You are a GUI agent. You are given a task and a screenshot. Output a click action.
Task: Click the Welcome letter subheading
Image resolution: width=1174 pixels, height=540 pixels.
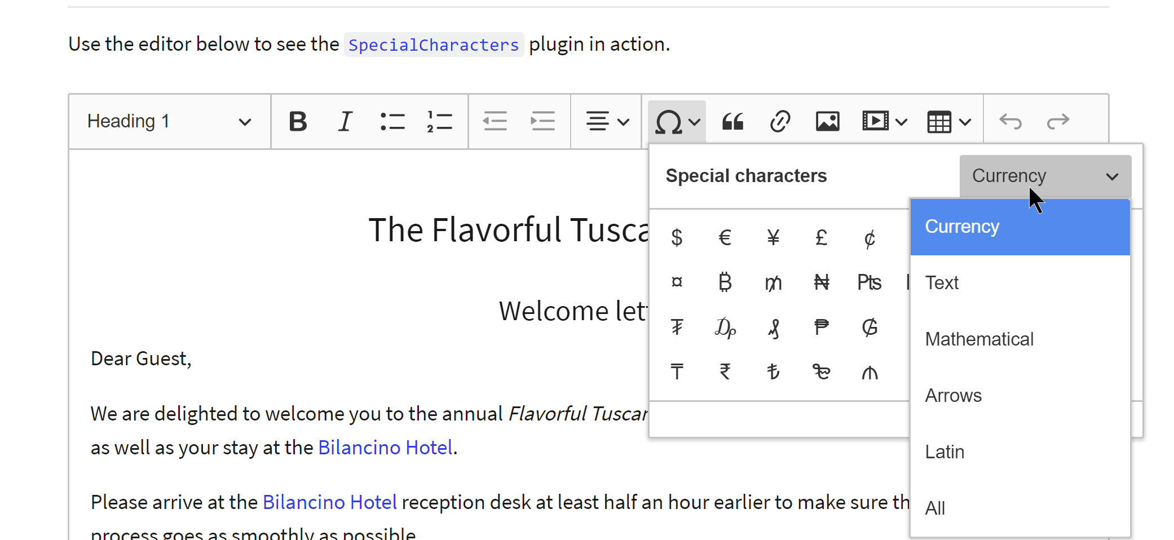[573, 311]
